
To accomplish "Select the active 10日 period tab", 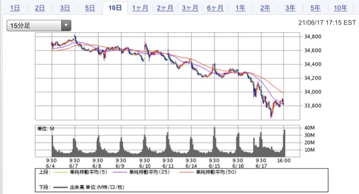I will 115,8.
